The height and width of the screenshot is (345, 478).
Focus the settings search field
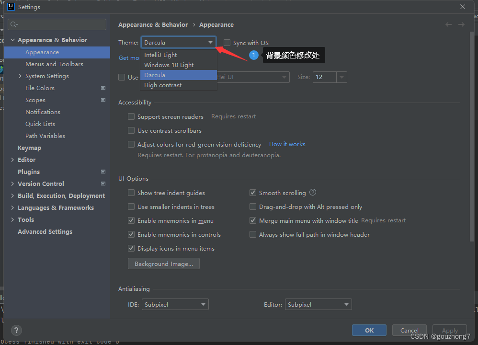tap(57, 24)
